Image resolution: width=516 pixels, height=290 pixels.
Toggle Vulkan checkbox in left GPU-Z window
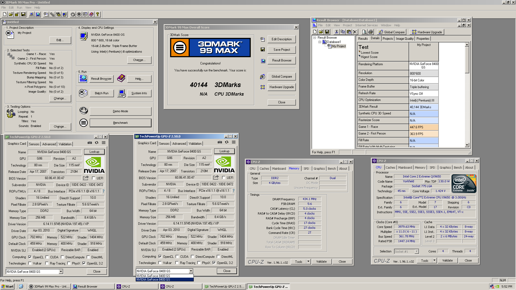30,263
